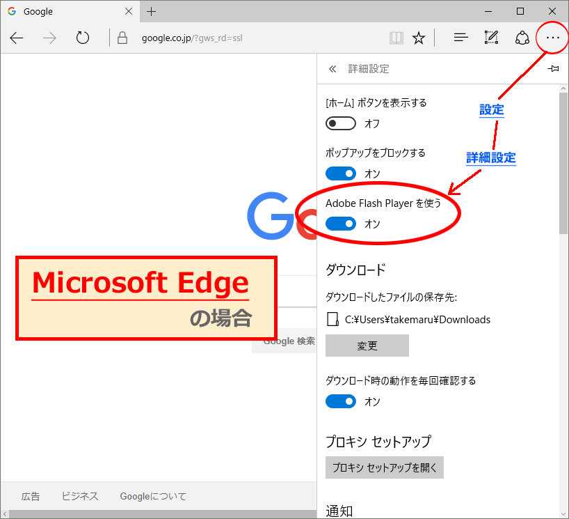Open the Googleについて footer link
The image size is (569, 519).
(x=153, y=497)
